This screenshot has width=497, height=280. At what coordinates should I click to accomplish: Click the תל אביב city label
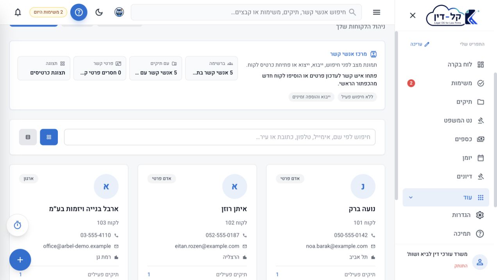click(359, 257)
